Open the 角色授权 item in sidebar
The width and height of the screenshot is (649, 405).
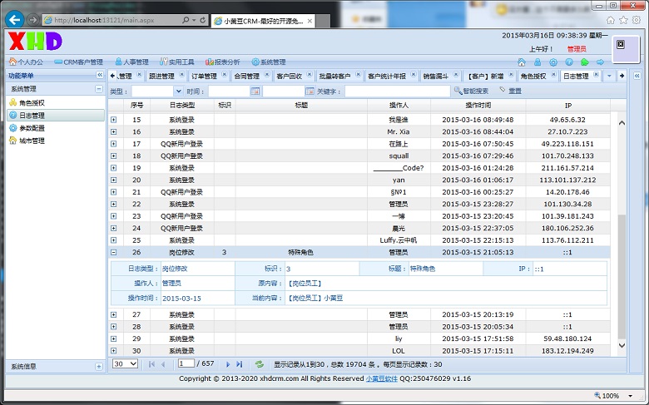[32, 103]
